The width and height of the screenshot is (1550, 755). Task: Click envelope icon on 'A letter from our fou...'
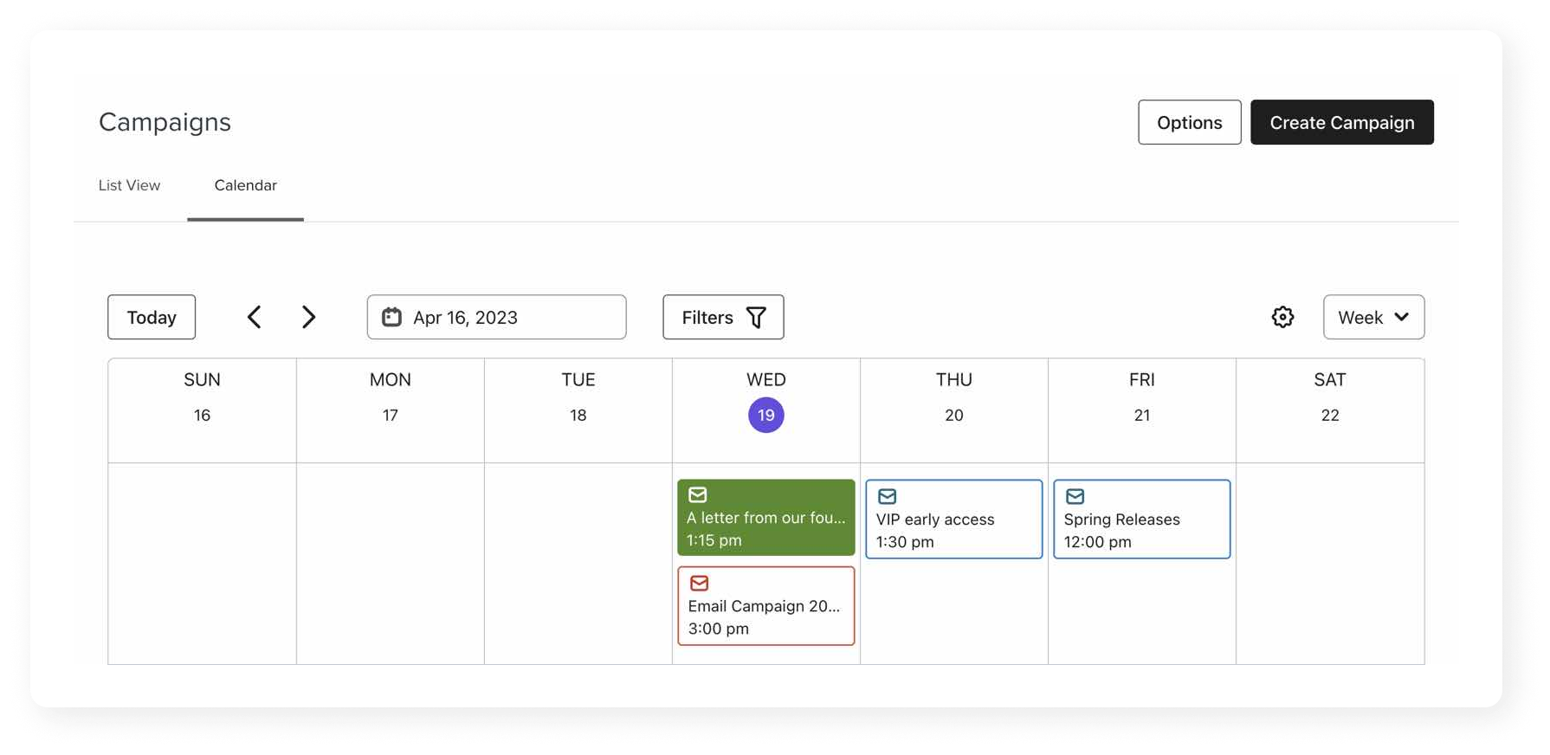[698, 495]
